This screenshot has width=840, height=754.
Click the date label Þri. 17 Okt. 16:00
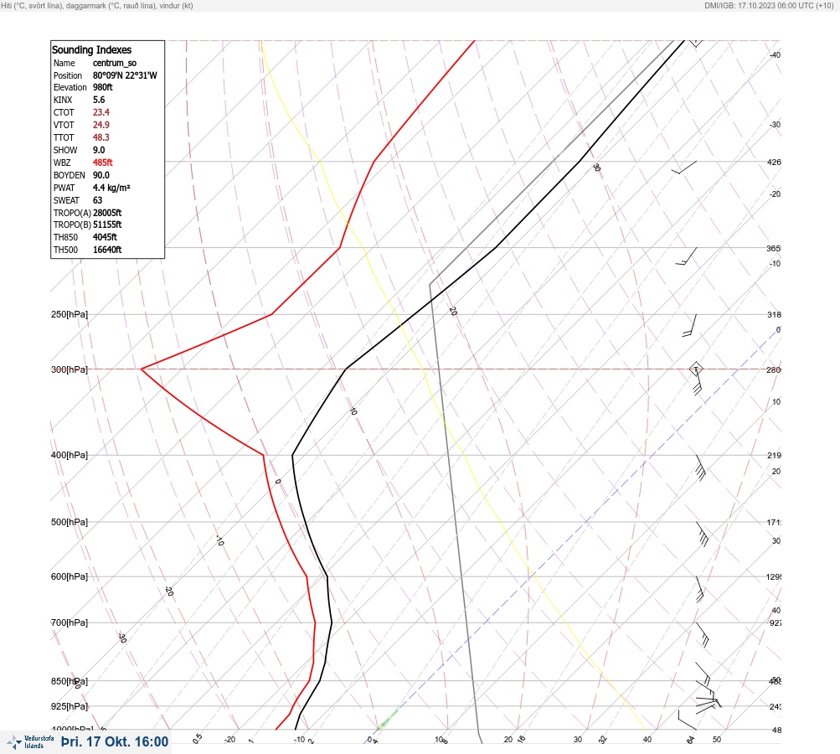point(115,741)
